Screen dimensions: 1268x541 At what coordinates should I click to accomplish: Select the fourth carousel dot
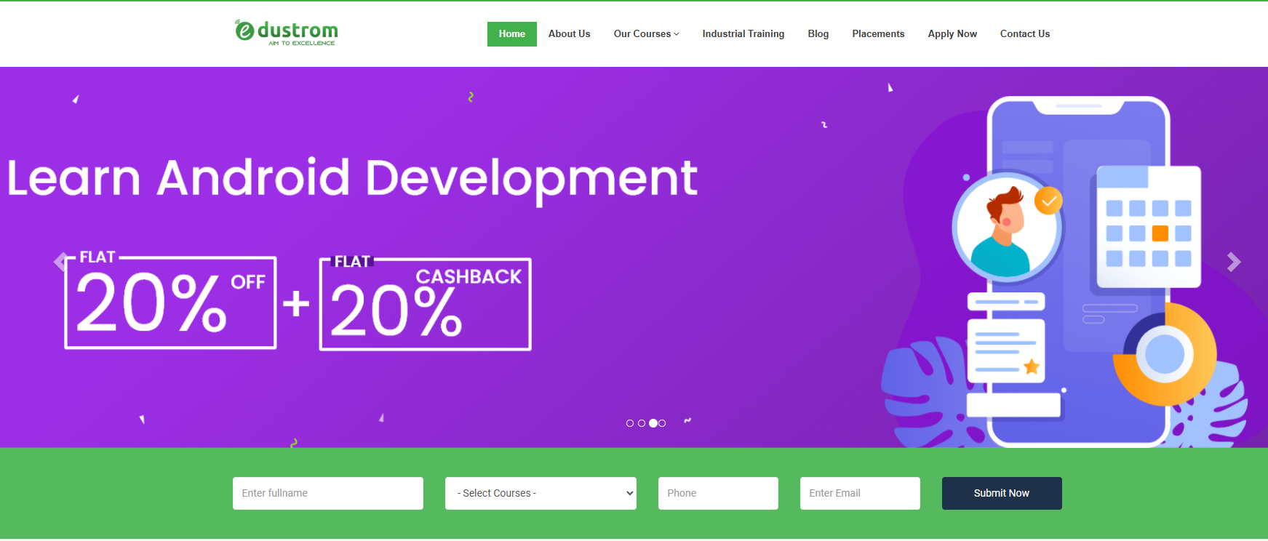tap(662, 423)
